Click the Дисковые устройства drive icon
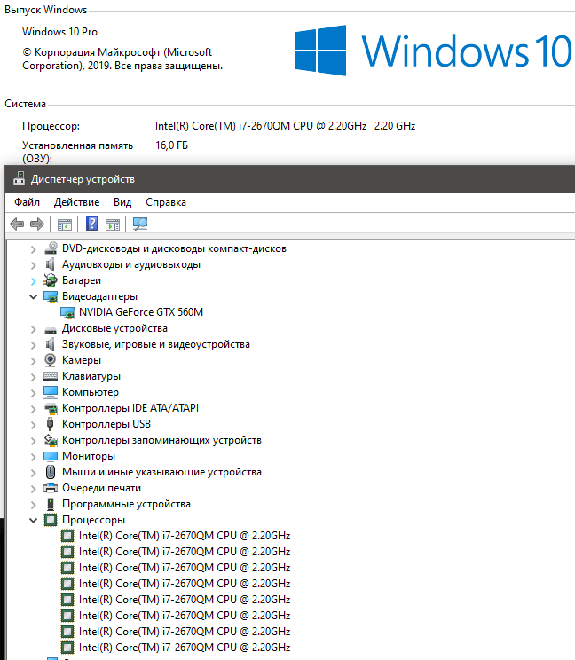The width and height of the screenshot is (575, 660). coord(51,330)
